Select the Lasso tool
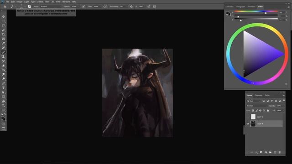Image resolution: width=292 pixels, height=164 pixels. 3,26
